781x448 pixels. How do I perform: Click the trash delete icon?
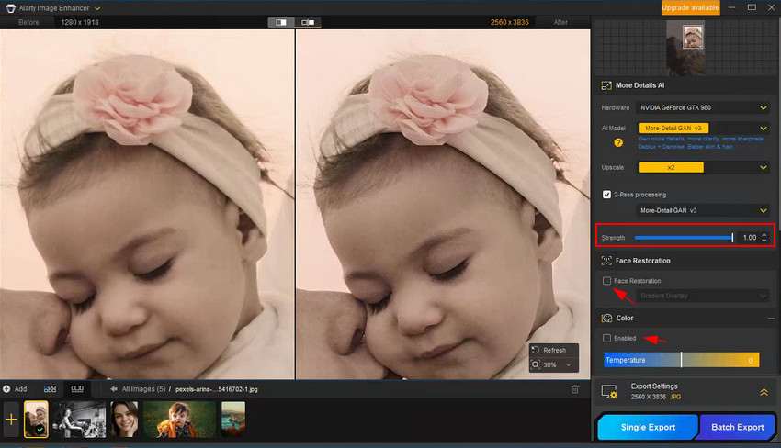click(575, 389)
